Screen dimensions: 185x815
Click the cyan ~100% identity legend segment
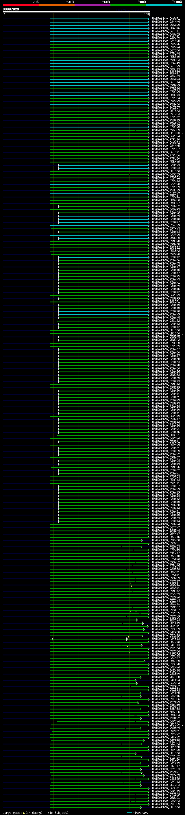tap(164, 5)
